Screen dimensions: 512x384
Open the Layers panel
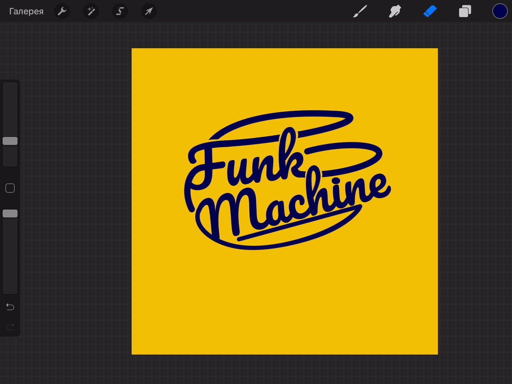tap(465, 11)
